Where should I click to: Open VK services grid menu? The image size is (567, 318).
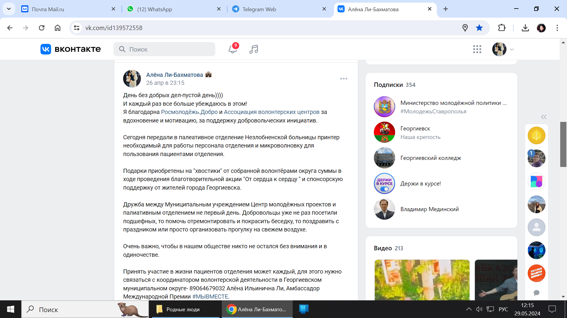coord(477,49)
